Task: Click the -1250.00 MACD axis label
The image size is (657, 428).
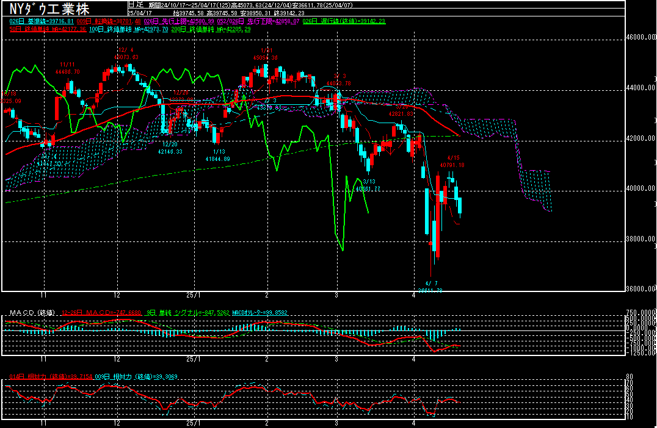Action: tap(641, 352)
